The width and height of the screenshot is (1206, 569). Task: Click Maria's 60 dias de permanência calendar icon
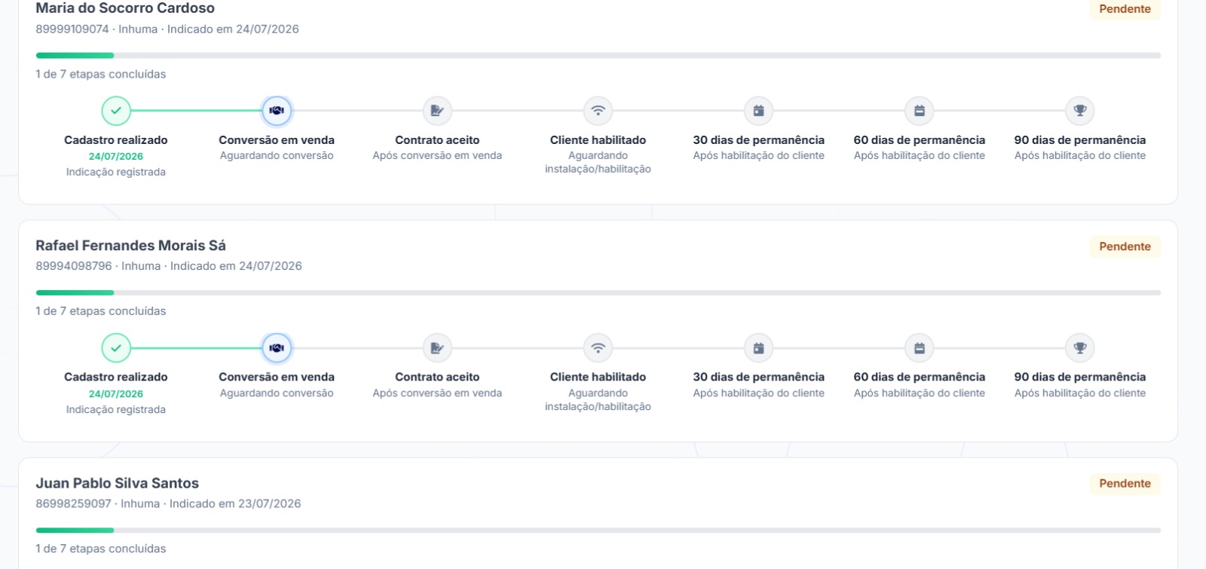tap(920, 111)
